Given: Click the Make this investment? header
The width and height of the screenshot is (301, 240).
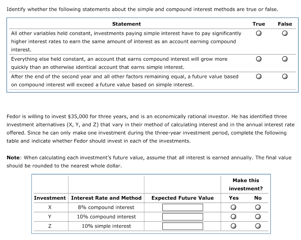Looking at the screenshot, I should [x=246, y=184].
